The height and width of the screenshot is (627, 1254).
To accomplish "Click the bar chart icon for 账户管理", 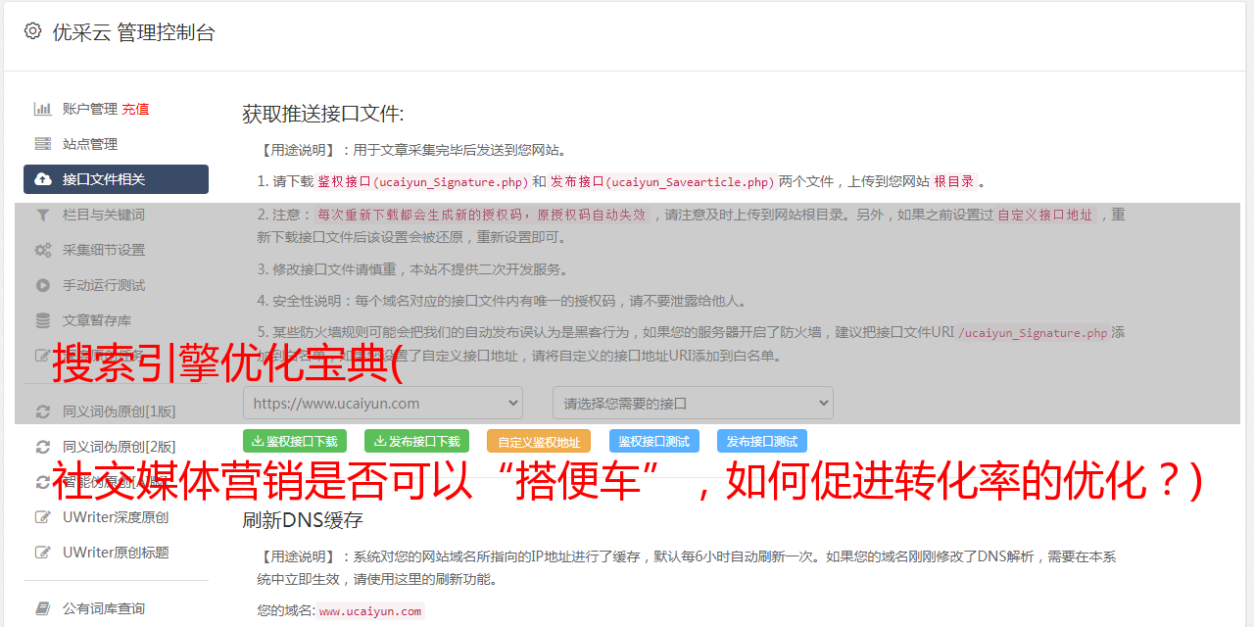I will 43,109.
